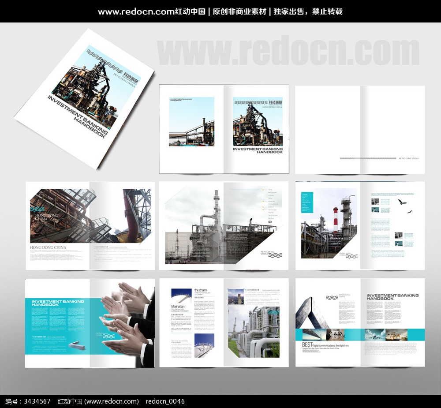Click 'INVESTMENT BANKING HANDBOOK' title on teal panel
This screenshot has width=441, height=408.
[x=58, y=303]
